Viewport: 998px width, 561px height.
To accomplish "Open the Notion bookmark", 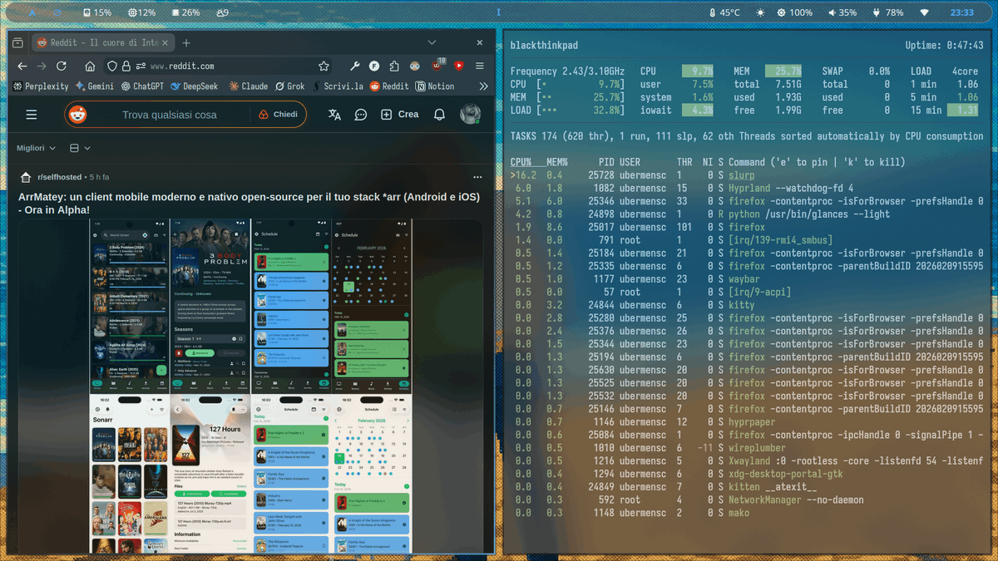I will coord(435,86).
